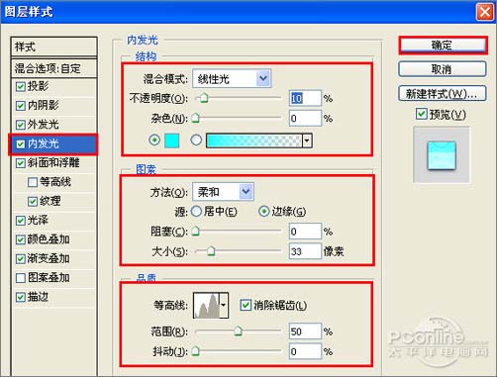Click the 范围 field showing 50
497x377 pixels.
coord(305,331)
